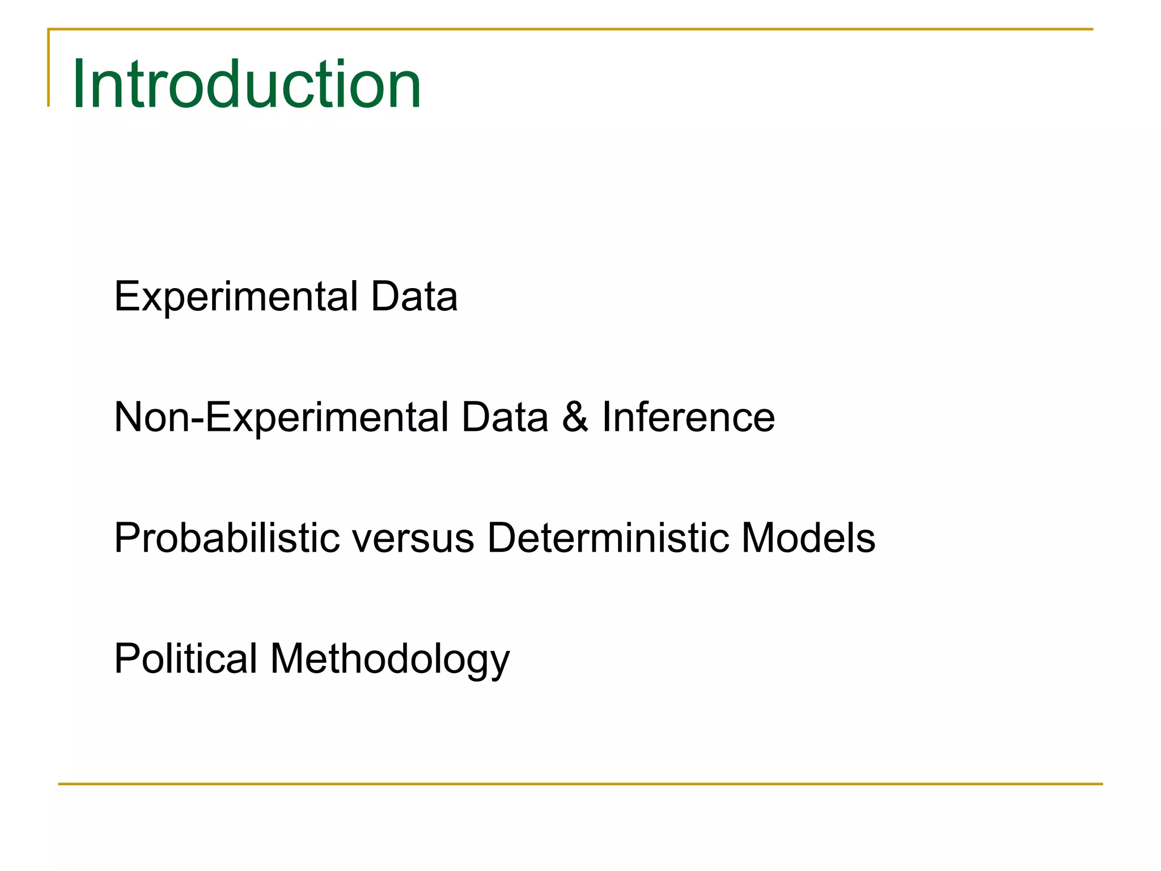The height and width of the screenshot is (871, 1161).
Task: Click the ampersand before "Inference"
Action: (x=575, y=418)
